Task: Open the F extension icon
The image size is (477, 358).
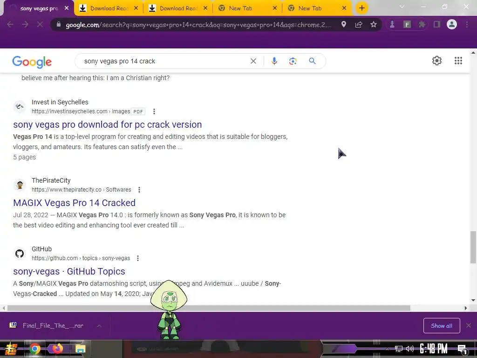Action: [x=407, y=24]
